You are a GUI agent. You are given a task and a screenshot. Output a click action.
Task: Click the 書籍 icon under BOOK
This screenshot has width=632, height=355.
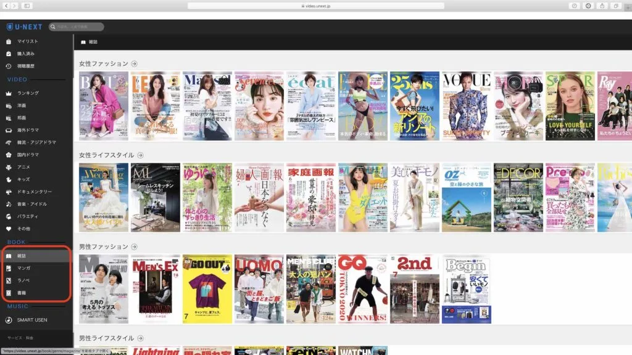[9, 293]
